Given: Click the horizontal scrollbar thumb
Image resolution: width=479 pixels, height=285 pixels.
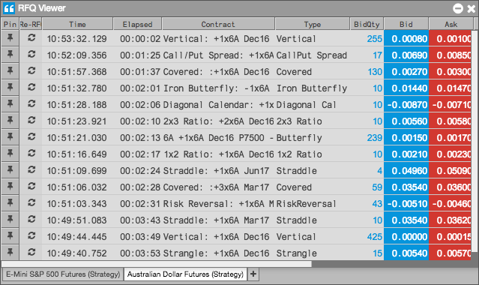Looking at the screenshot, I should click(x=157, y=264).
